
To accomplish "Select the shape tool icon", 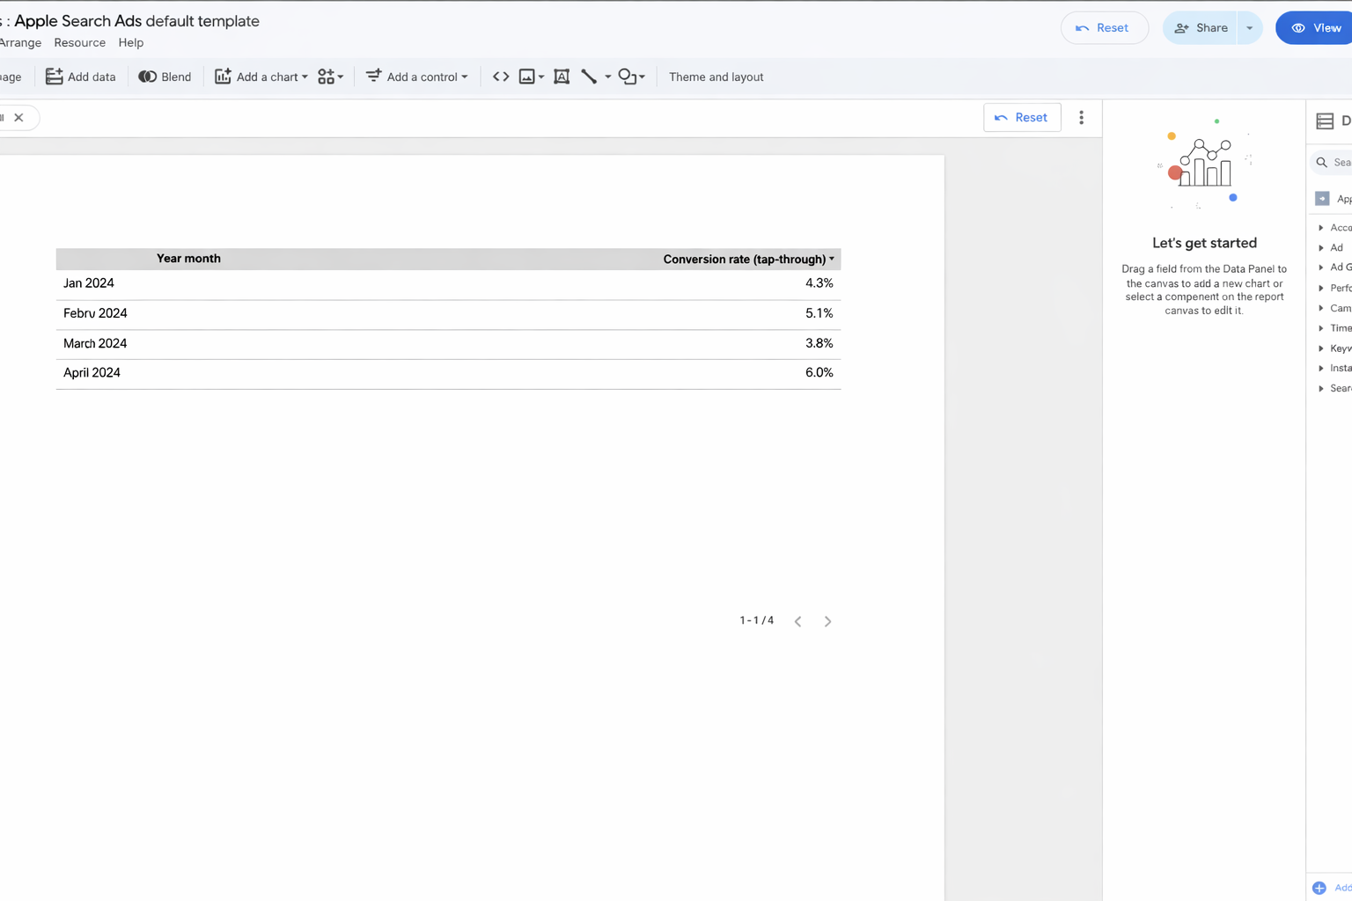I will [x=627, y=77].
